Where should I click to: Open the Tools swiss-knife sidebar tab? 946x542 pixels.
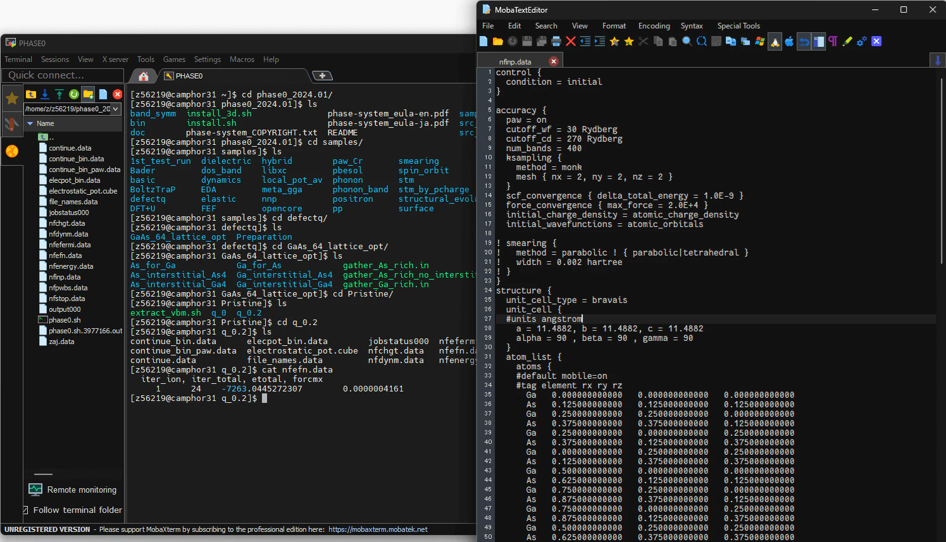pos(11,124)
